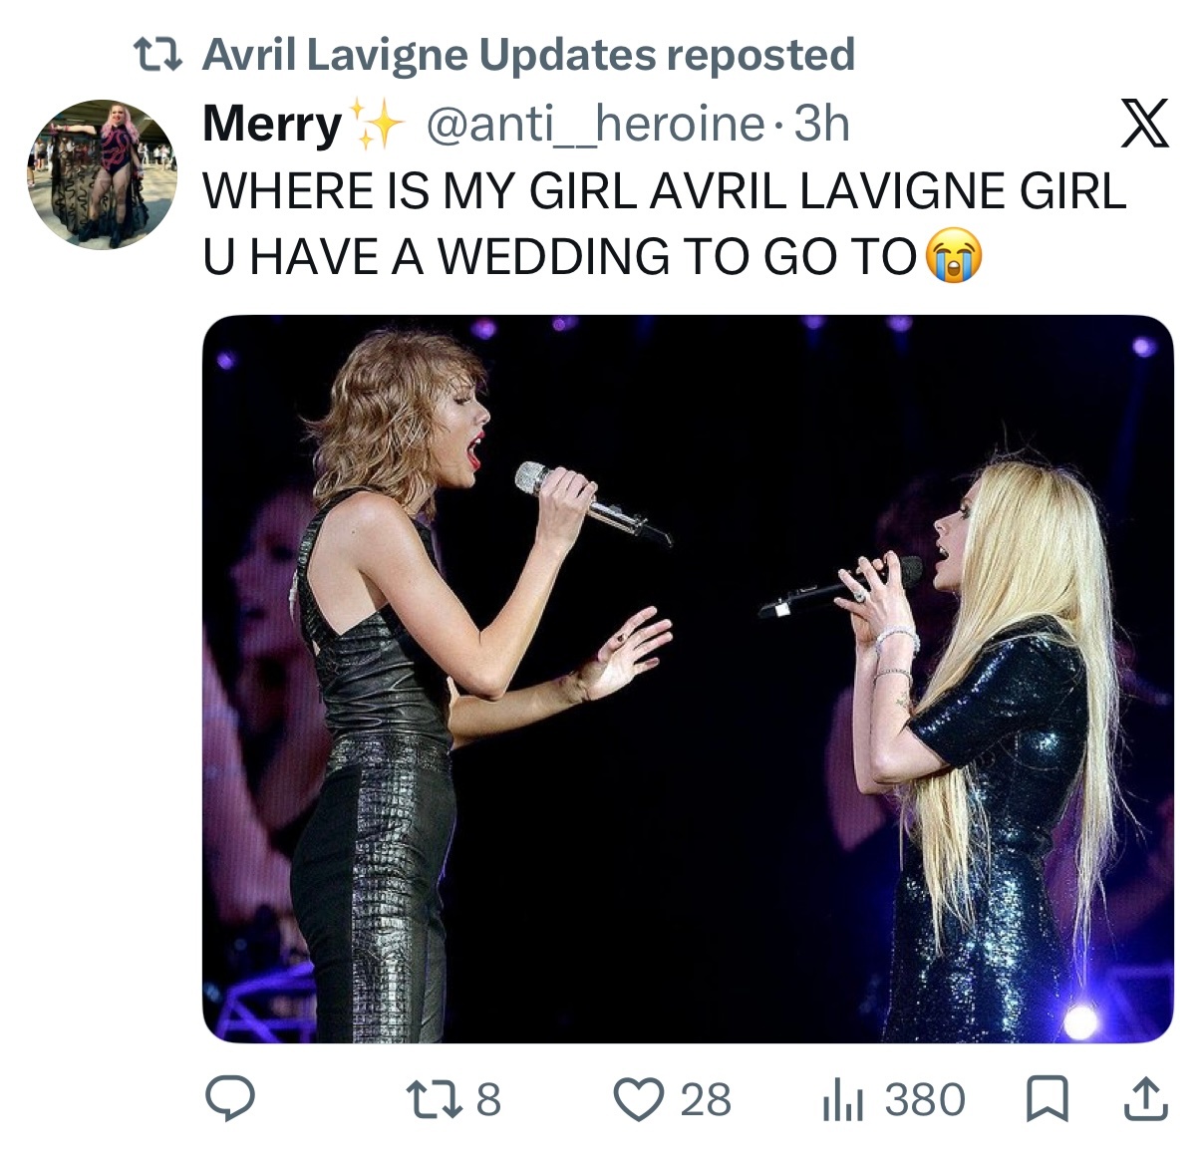The height and width of the screenshot is (1167, 1202).
Task: Open Merry display name profile
Action: click(x=272, y=126)
